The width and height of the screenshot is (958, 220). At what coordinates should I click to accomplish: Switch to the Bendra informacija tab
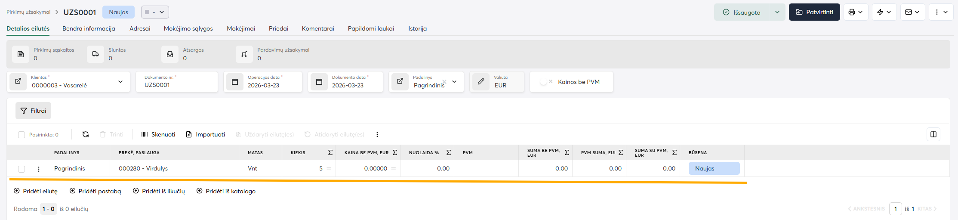(x=89, y=28)
